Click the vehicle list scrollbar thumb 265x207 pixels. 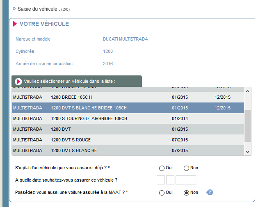[248, 126]
